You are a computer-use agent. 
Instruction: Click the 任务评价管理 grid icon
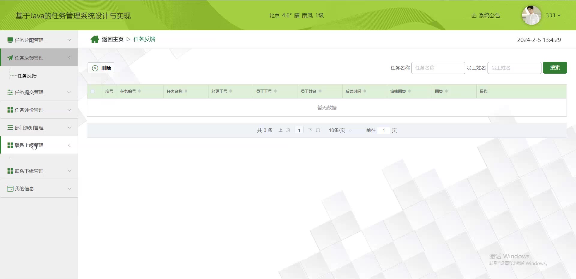pos(10,110)
